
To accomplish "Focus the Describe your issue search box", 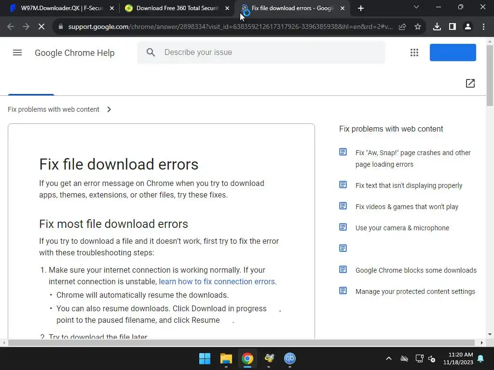I will point(261,52).
